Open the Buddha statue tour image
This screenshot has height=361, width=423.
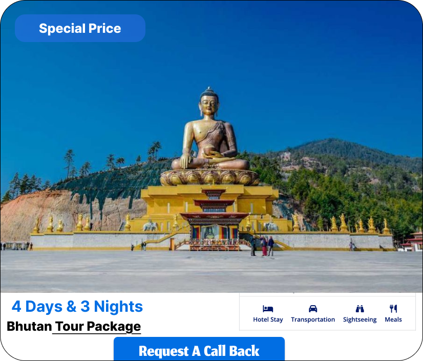[211, 147]
